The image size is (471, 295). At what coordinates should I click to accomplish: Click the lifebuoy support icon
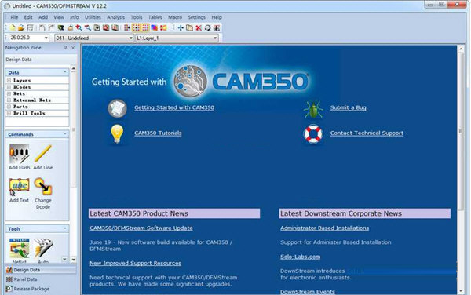coord(313,134)
